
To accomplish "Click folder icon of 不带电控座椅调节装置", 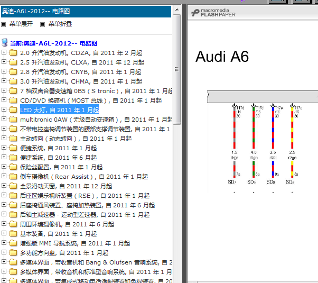I will [13, 129].
